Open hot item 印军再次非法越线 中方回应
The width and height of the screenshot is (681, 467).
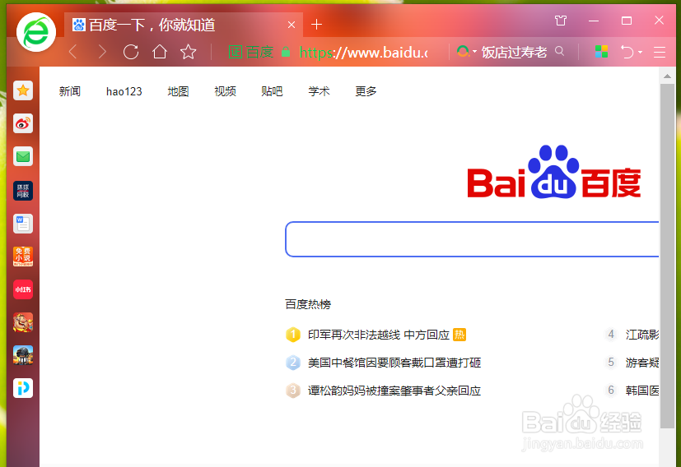point(378,335)
